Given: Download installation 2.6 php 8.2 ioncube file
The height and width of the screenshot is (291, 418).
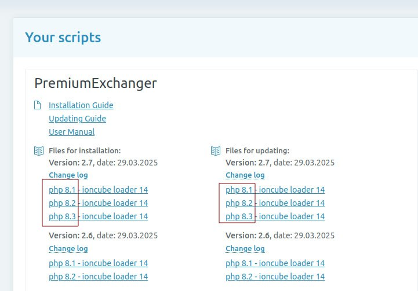Looking at the screenshot, I should pyautogui.click(x=98, y=277).
